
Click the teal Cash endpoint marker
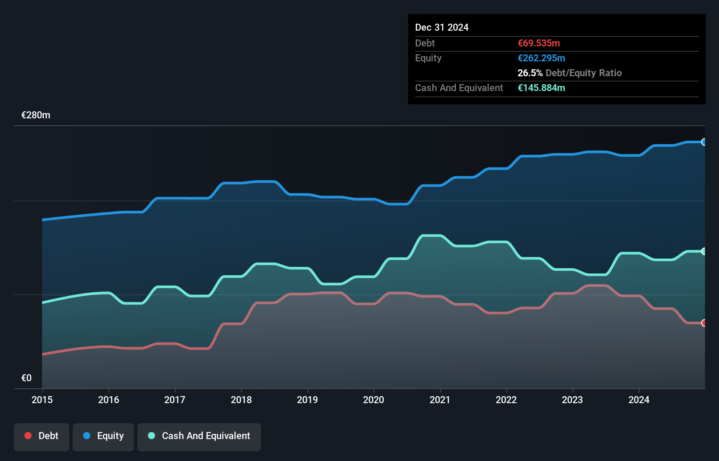click(704, 251)
